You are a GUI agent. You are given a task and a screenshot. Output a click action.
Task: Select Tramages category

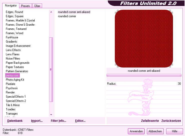[x=12, y=113]
